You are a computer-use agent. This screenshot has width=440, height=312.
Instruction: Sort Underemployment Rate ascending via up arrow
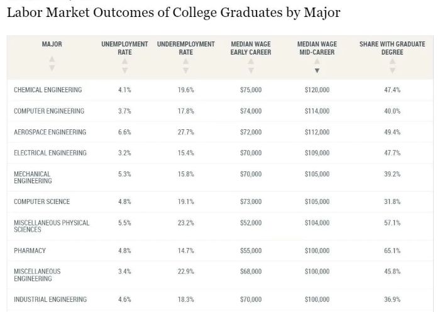click(x=185, y=62)
